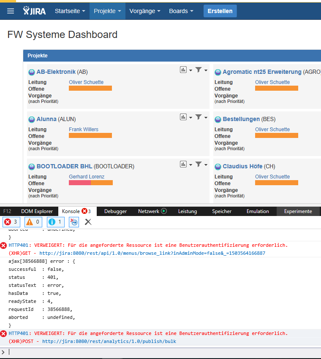
Task: Click red segment of BOOTLOADER priority bar
Action: click(80, 183)
